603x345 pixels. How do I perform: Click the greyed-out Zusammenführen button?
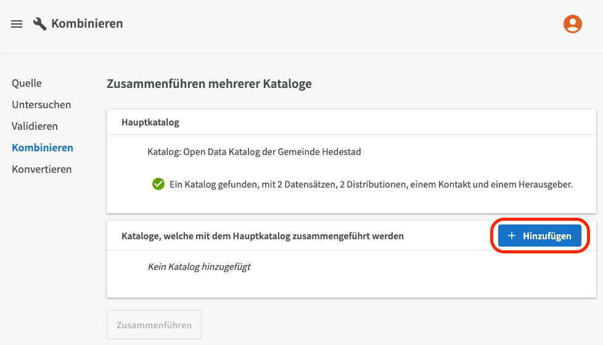coord(154,325)
